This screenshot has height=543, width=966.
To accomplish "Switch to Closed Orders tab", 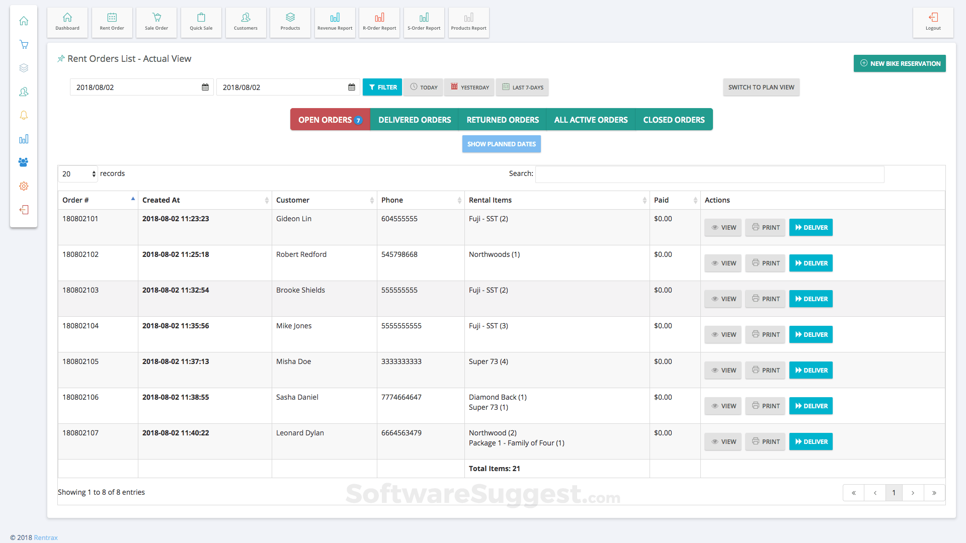I will [x=674, y=120].
